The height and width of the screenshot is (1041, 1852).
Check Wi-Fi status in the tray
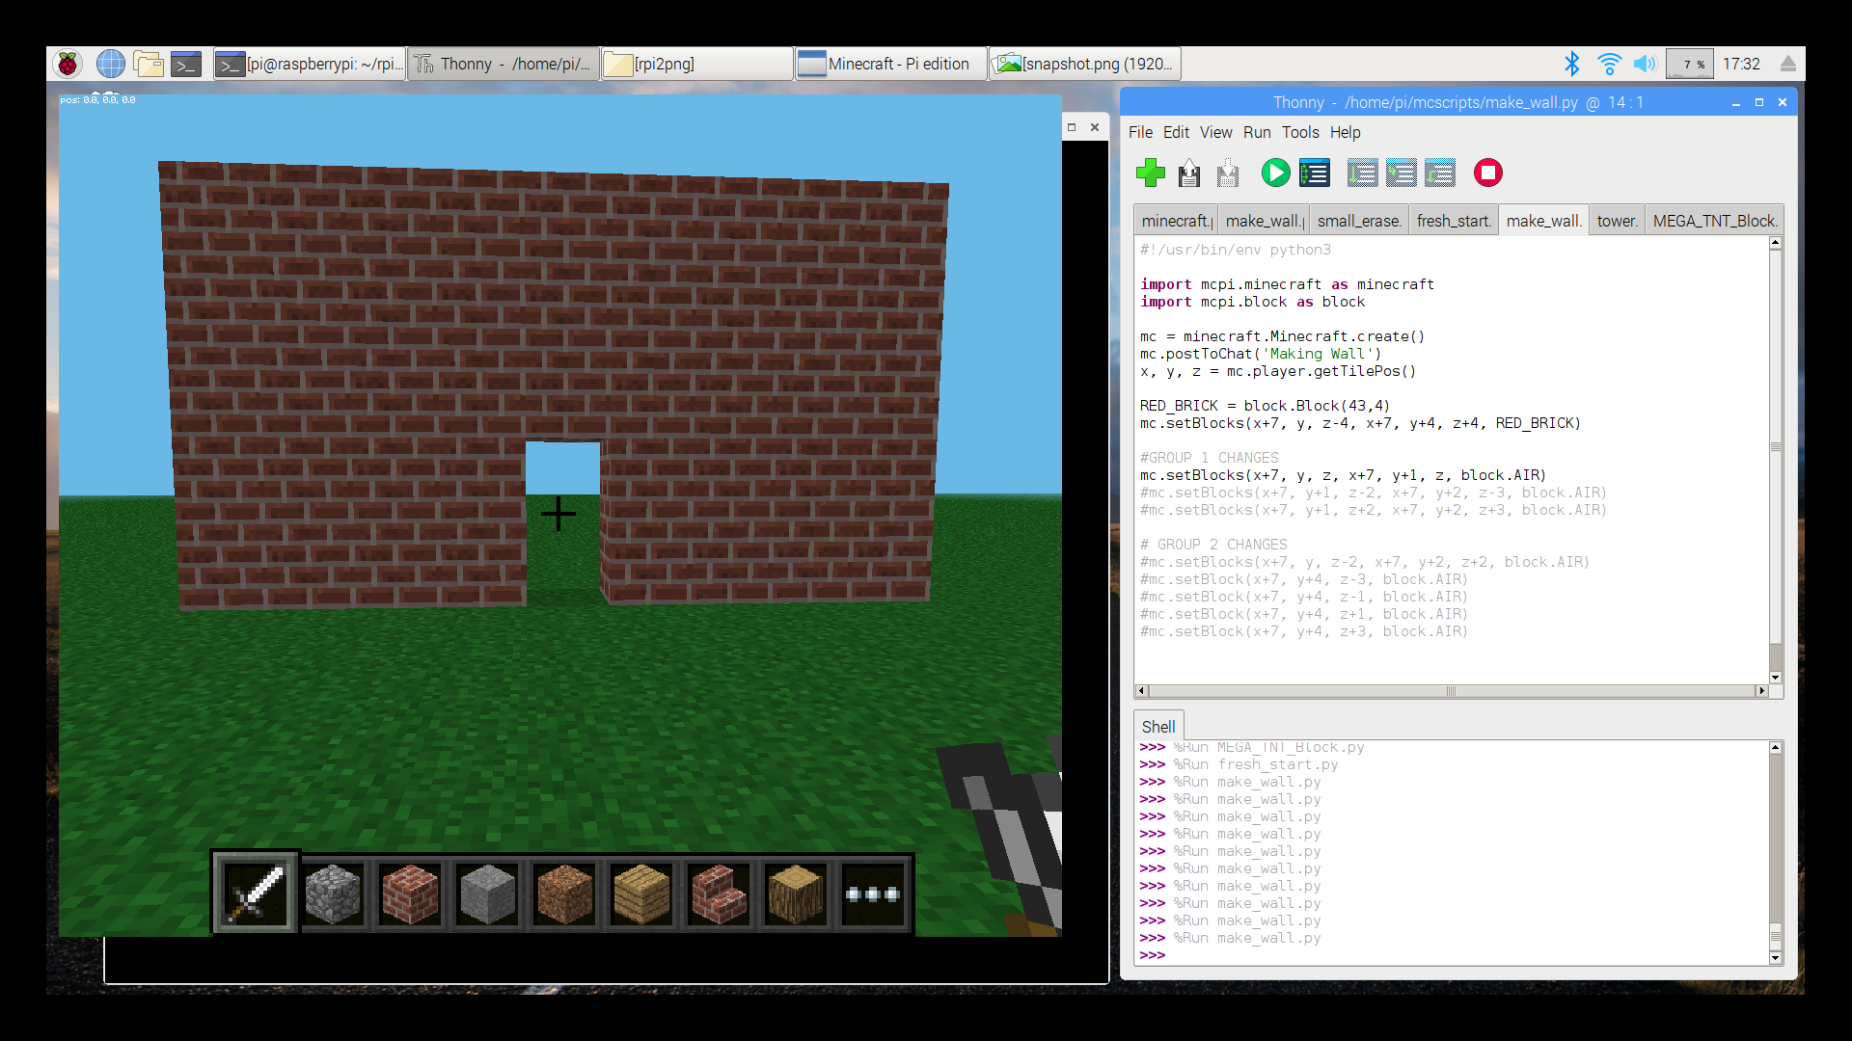click(1609, 63)
